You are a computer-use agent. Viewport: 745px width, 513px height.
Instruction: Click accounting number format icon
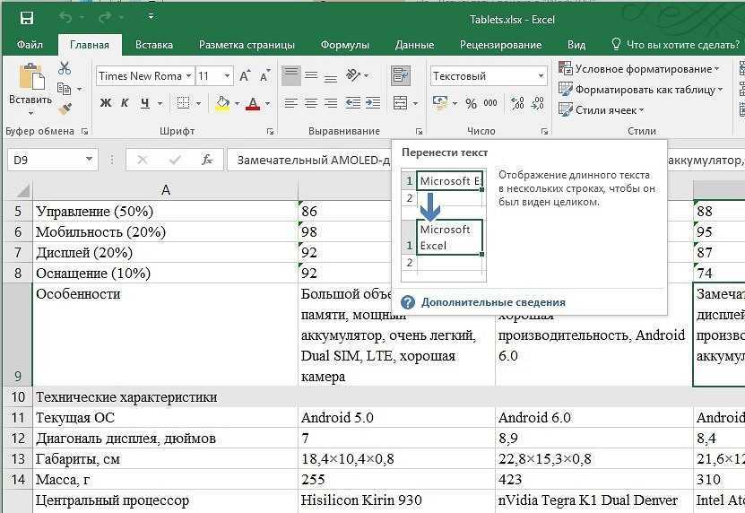point(440,103)
